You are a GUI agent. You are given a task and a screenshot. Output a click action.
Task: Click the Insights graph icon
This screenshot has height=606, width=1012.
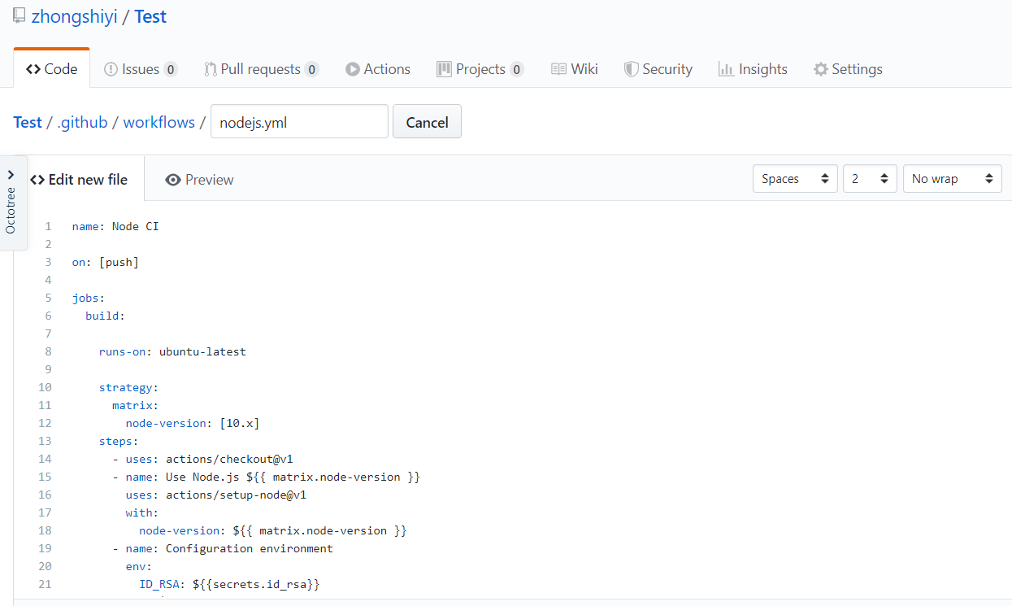726,69
